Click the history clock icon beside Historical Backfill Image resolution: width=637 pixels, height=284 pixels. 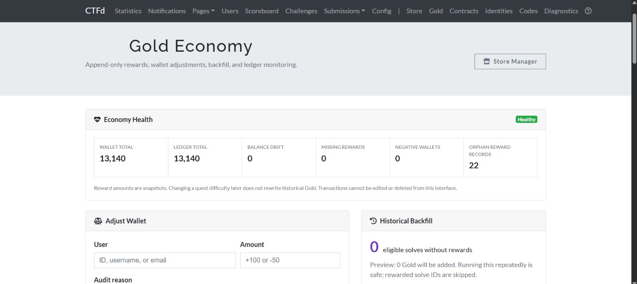click(x=373, y=221)
